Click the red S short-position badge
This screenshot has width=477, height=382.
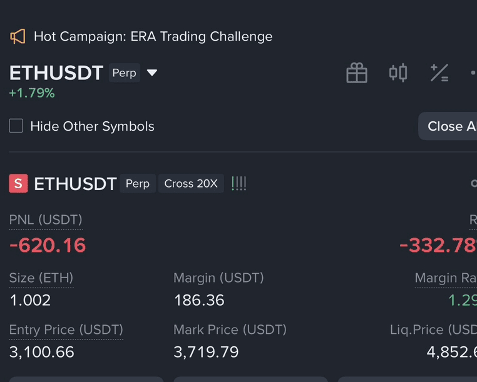pos(18,184)
